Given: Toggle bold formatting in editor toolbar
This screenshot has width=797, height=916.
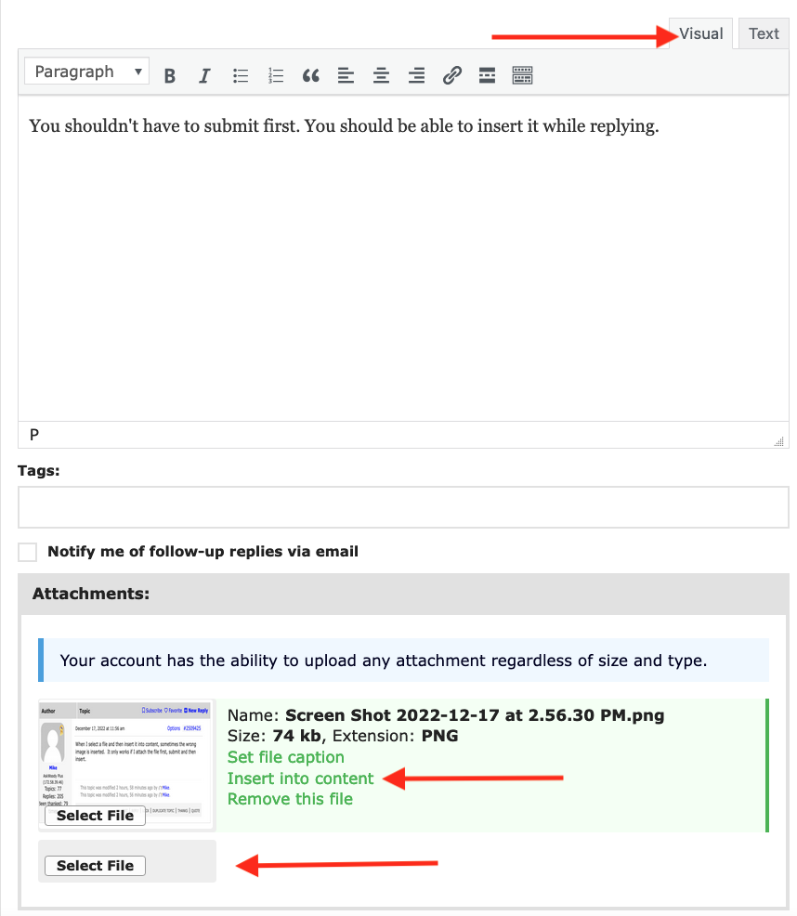Looking at the screenshot, I should [x=170, y=76].
